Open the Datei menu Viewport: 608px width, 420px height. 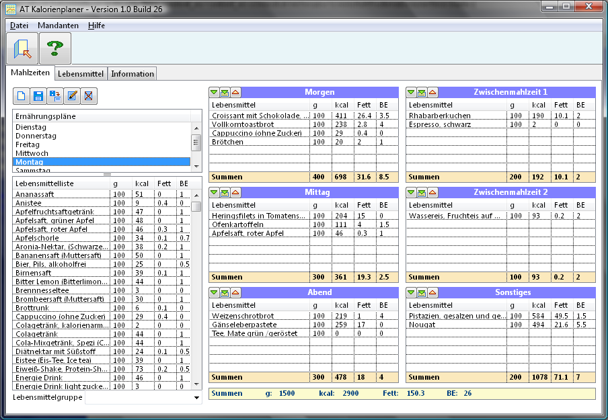coord(19,26)
